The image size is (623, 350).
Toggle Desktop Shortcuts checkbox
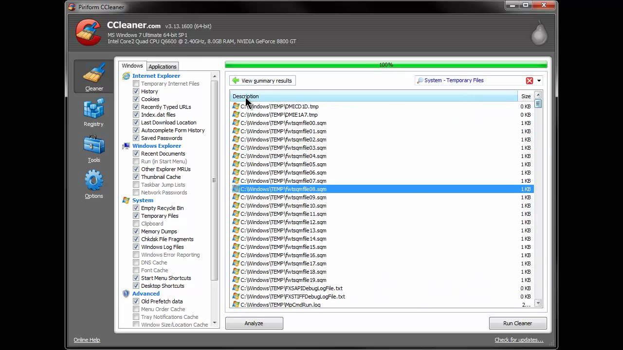(x=136, y=286)
